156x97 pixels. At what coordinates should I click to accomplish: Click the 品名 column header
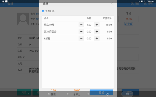(x=46, y=18)
